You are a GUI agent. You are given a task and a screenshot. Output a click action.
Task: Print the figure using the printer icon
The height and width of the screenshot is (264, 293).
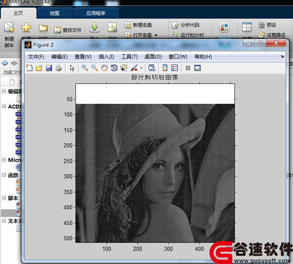coord(59,68)
